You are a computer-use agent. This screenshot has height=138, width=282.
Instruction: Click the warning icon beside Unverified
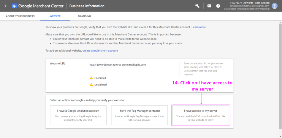[x=91, y=78]
